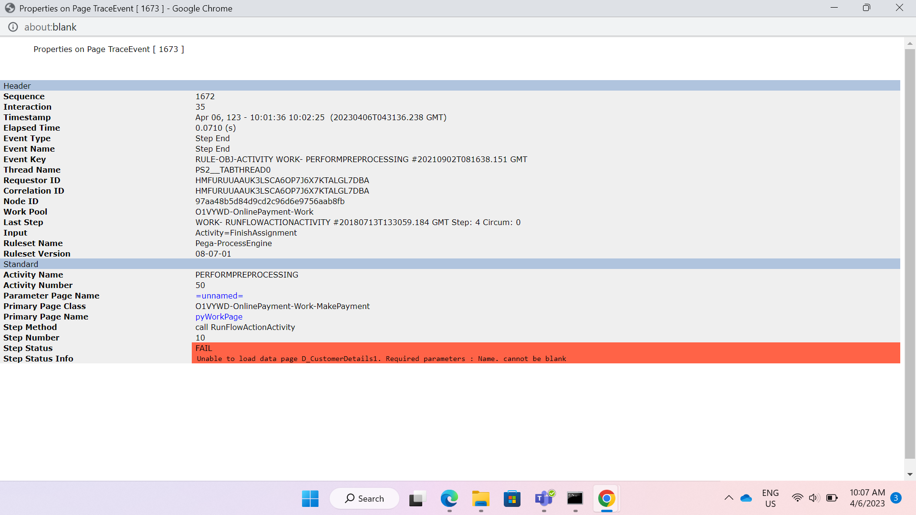916x515 pixels.
Task: Click the OneDrive cloud tray icon
Action: tap(746, 498)
